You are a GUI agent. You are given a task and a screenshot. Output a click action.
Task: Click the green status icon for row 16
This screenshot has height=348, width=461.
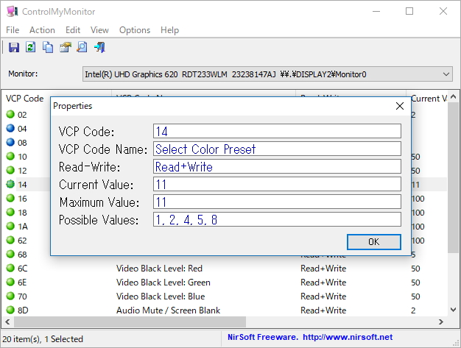pyautogui.click(x=10, y=198)
